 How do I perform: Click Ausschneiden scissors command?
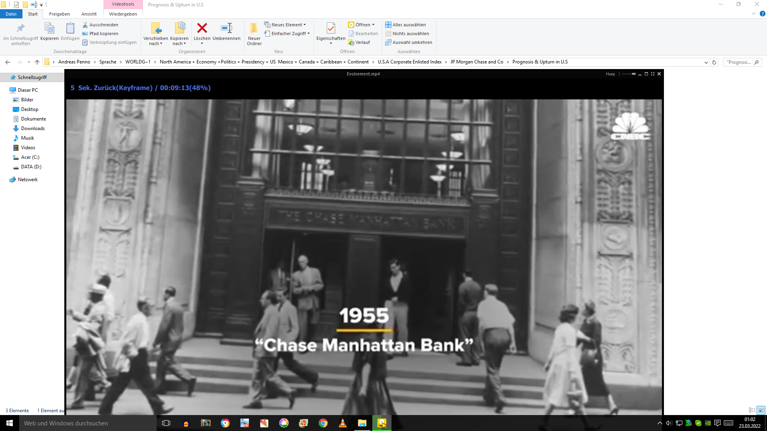(100, 25)
